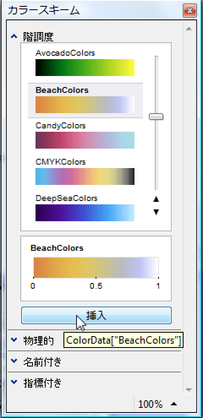The image size is (203, 418).
Task: Click the CandyColors label text
Action: coord(60,125)
